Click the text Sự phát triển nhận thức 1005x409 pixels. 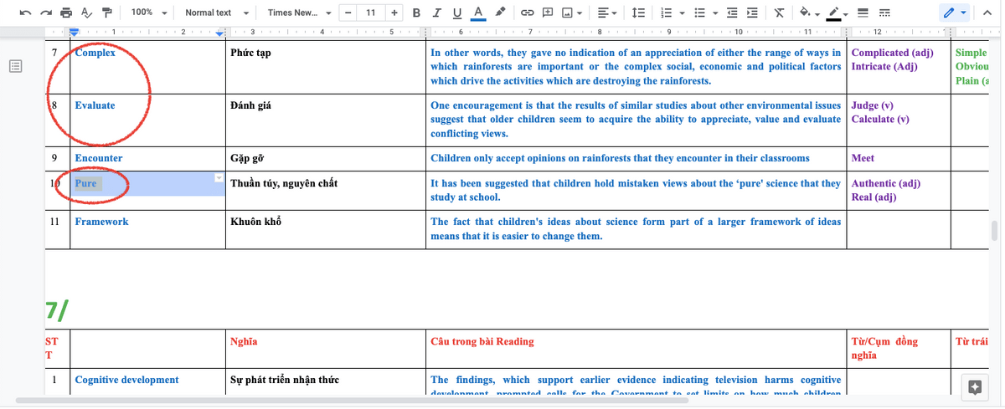point(285,380)
